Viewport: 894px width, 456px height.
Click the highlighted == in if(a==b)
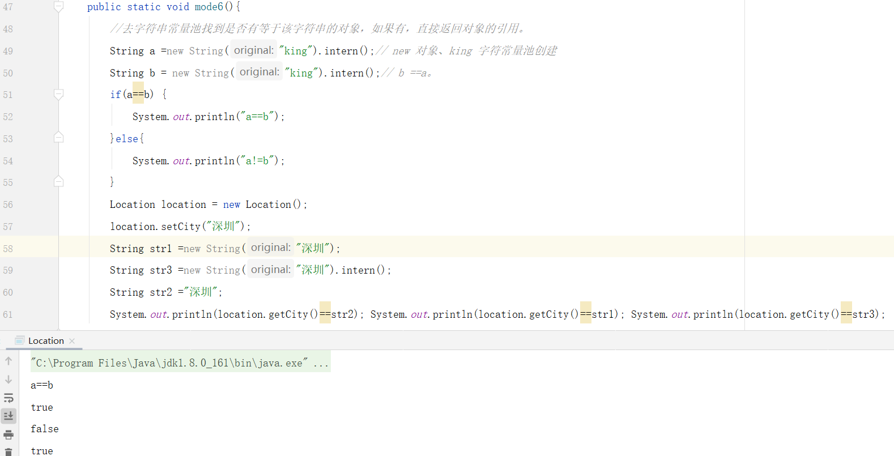(x=138, y=94)
